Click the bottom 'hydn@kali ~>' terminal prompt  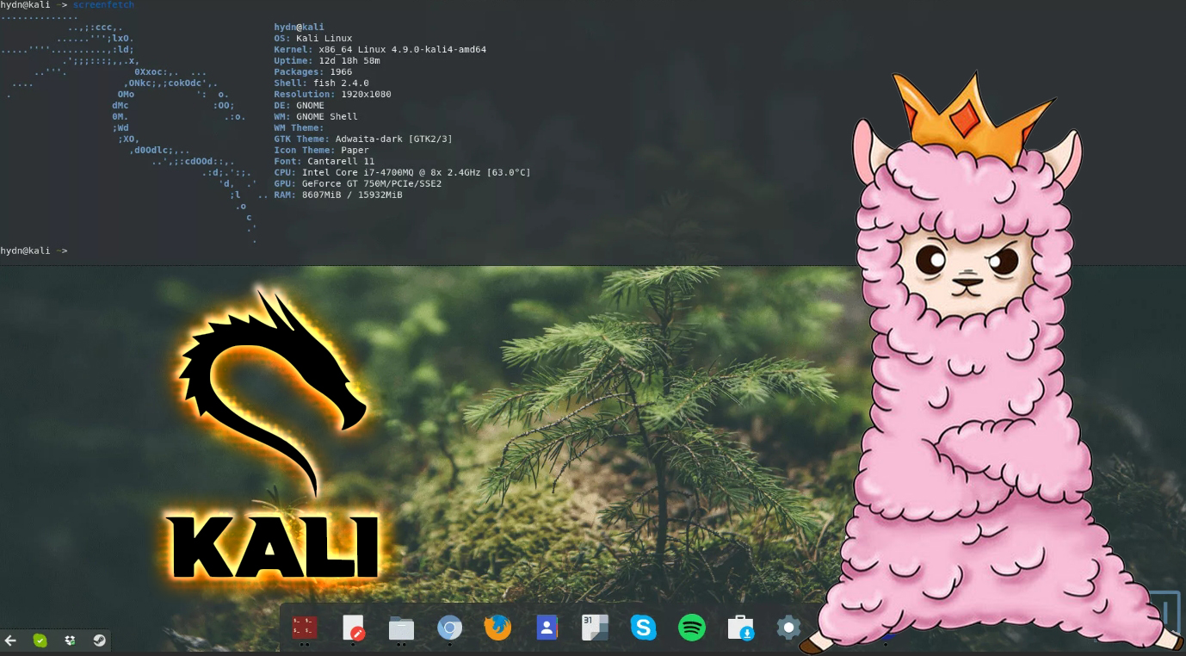pyautogui.click(x=34, y=251)
